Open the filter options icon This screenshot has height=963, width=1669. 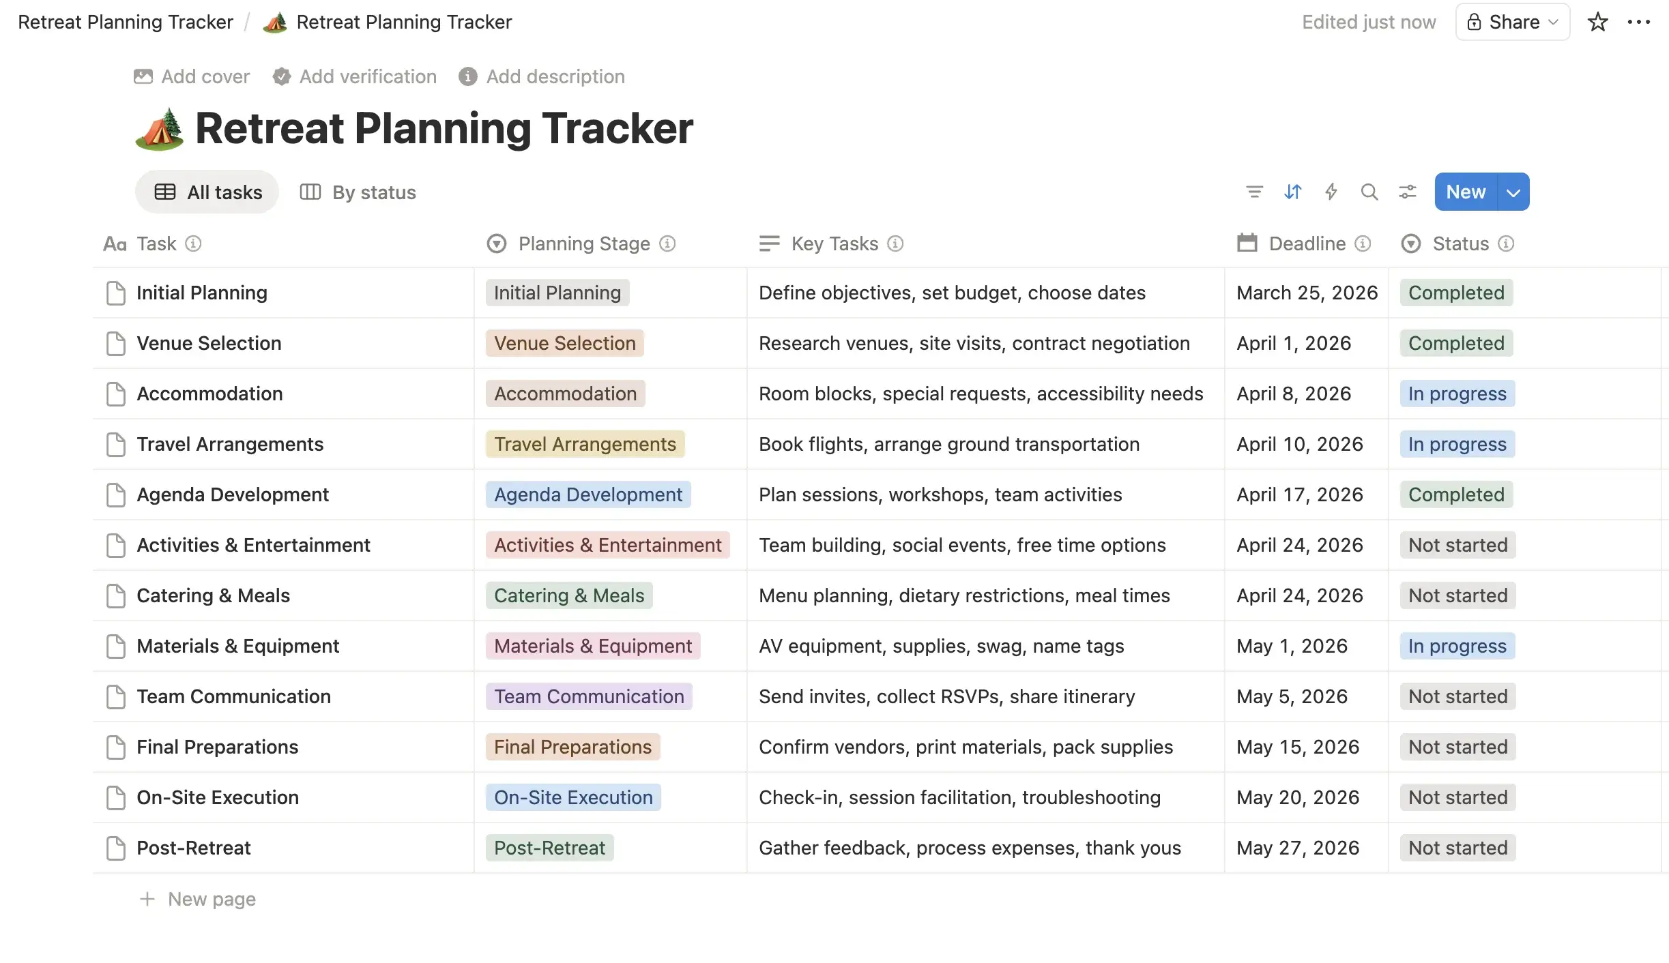point(1254,192)
